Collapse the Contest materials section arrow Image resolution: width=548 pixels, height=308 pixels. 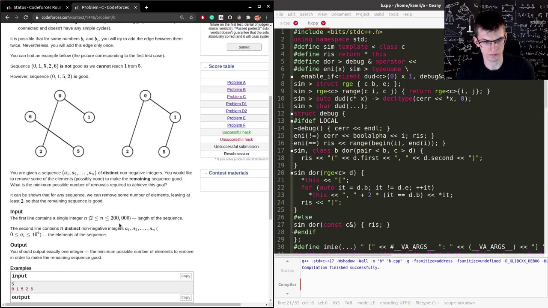point(205,173)
